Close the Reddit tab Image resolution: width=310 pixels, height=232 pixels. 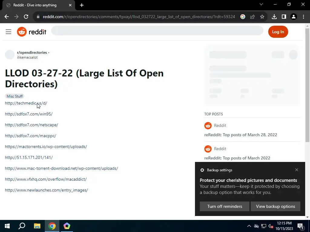pyautogui.click(x=70, y=5)
